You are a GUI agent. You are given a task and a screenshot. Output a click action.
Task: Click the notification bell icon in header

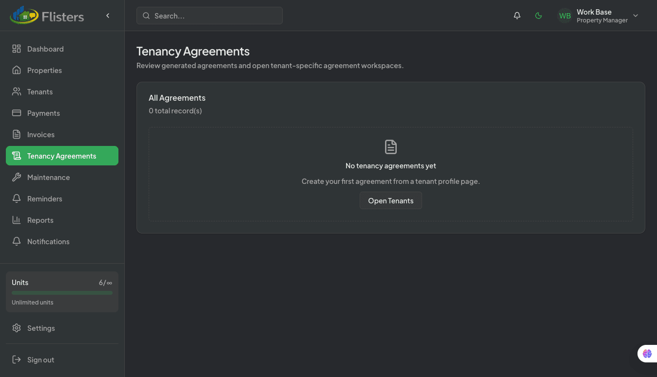tap(517, 16)
